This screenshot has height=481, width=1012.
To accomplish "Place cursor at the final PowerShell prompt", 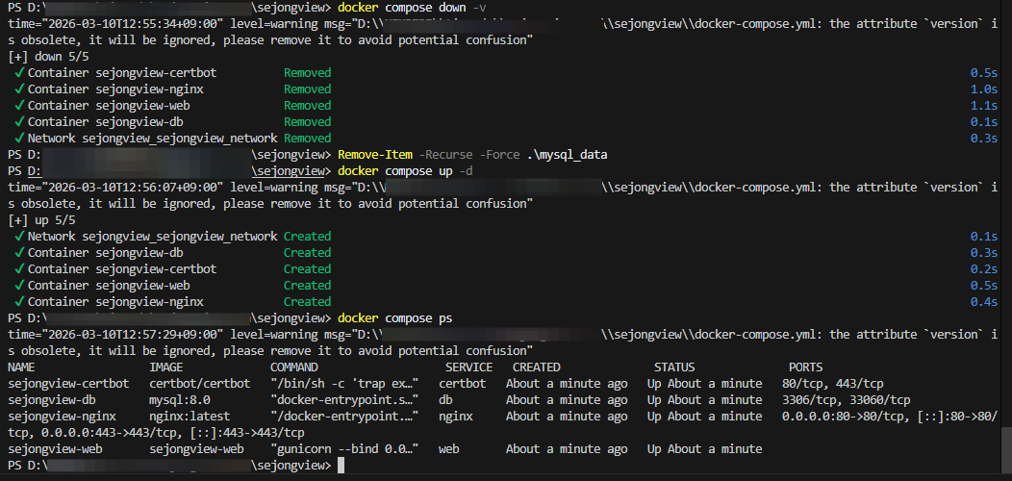I will 341,466.
